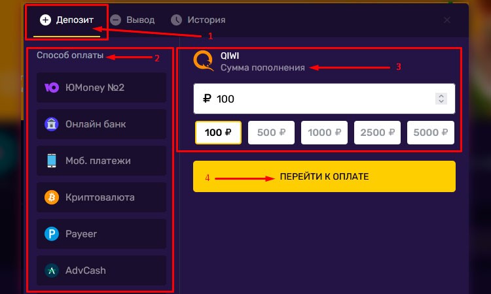Screen dimensions: 491x294
Task: Click the AdvCash green logo icon
Action: click(x=52, y=270)
